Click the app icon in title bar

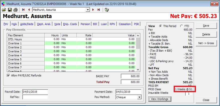[3, 4]
